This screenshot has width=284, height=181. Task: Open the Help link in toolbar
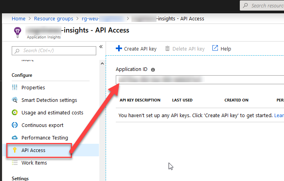tap(221, 49)
